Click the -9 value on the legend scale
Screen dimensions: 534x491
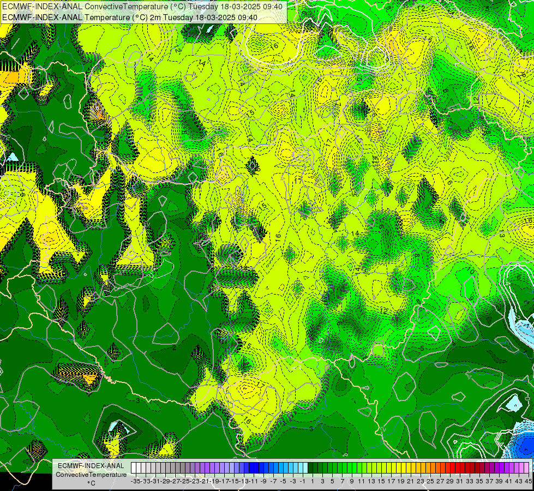(263, 481)
